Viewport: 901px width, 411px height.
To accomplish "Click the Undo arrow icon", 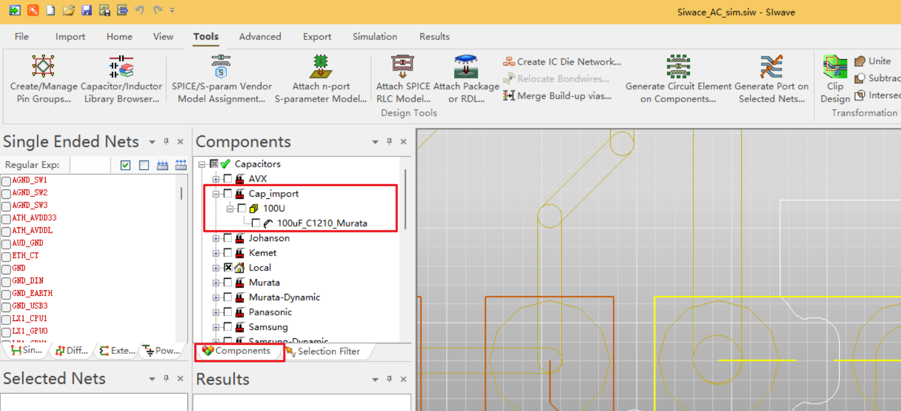I will tap(140, 10).
